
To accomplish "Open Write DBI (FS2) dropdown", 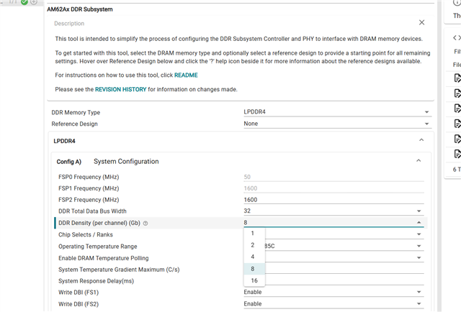I will (x=334, y=304).
